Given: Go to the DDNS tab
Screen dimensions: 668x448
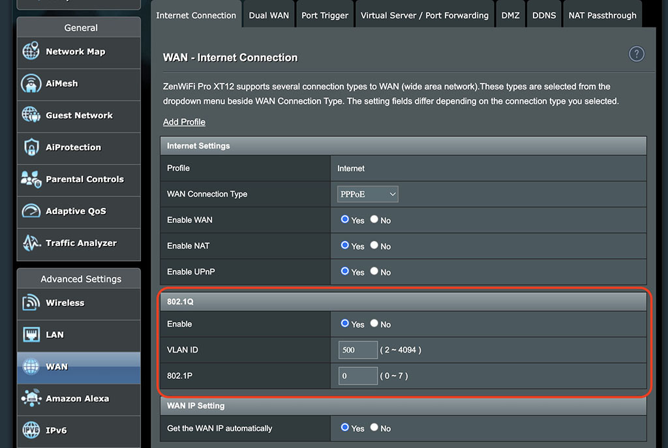Looking at the screenshot, I should pos(543,15).
